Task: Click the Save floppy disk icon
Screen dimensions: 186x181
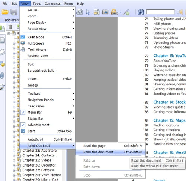Action: (14, 12)
